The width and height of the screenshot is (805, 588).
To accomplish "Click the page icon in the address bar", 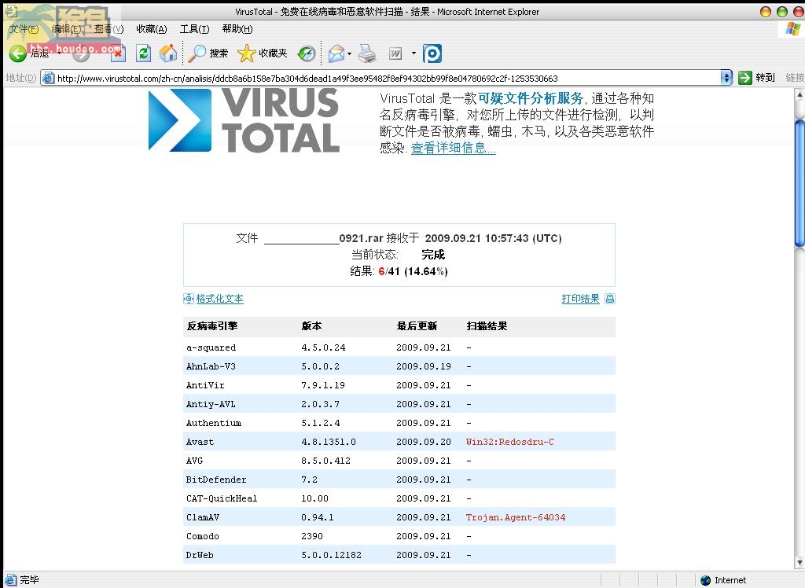I will pyautogui.click(x=48, y=78).
